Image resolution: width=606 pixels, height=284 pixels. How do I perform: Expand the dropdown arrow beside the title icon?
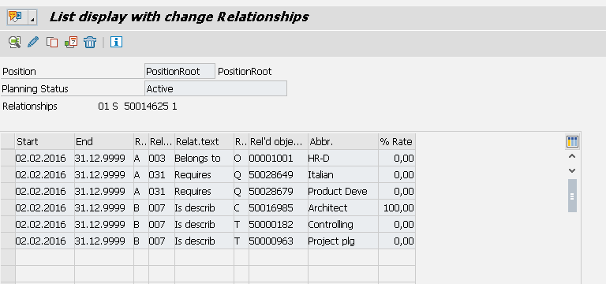pyautogui.click(x=32, y=18)
